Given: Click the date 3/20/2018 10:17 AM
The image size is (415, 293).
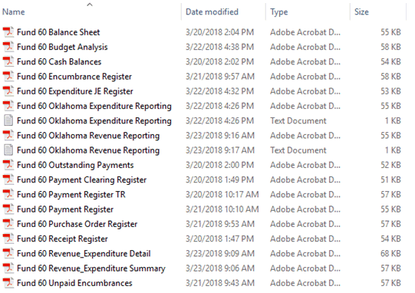Looking at the screenshot, I should [222, 195].
